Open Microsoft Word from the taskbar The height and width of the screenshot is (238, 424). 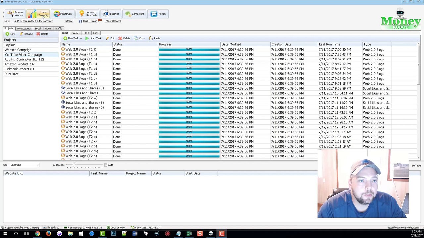tap(135, 234)
